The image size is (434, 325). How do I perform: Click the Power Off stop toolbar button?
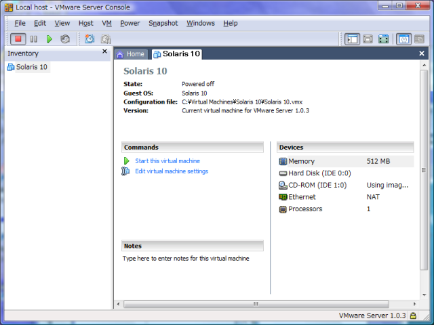(x=18, y=39)
